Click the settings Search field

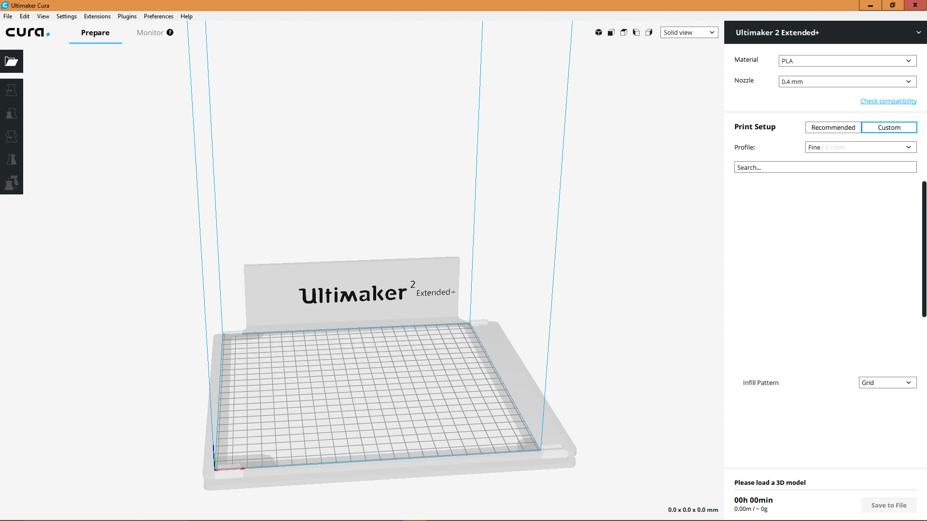825,167
